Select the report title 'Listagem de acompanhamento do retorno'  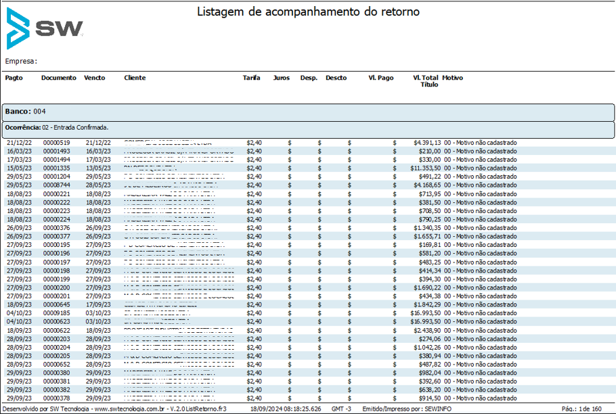coord(308,11)
